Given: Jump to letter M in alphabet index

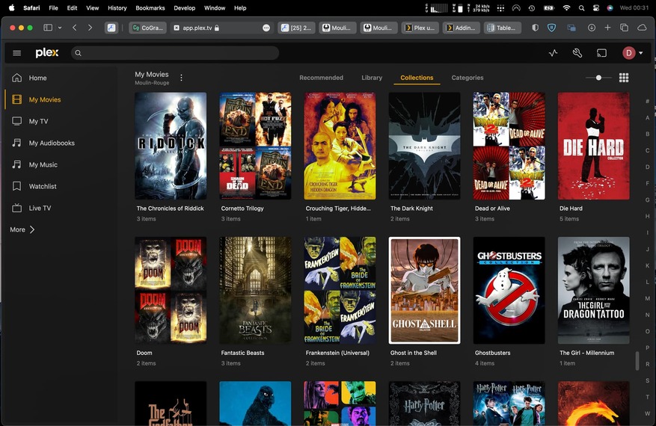Looking at the screenshot, I should click(647, 298).
